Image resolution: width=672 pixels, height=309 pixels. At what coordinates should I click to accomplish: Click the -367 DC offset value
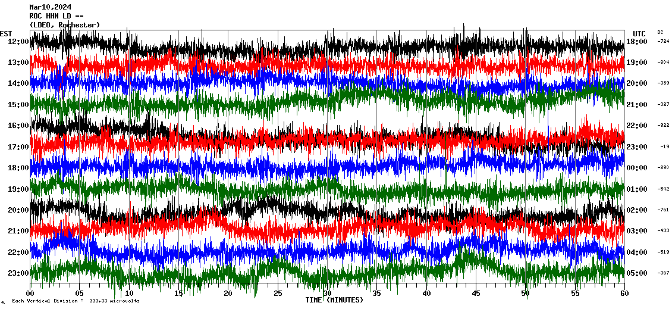pyautogui.click(x=662, y=273)
